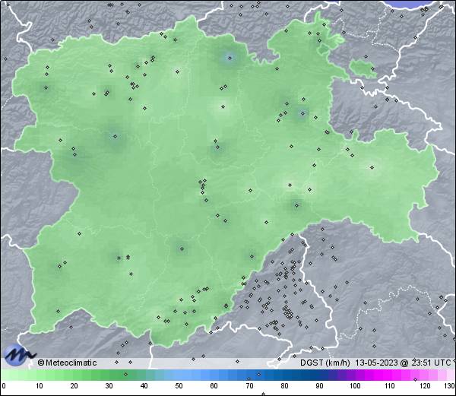Click the 120 label on the legend
The width and height of the screenshot is (456, 396).
click(425, 387)
